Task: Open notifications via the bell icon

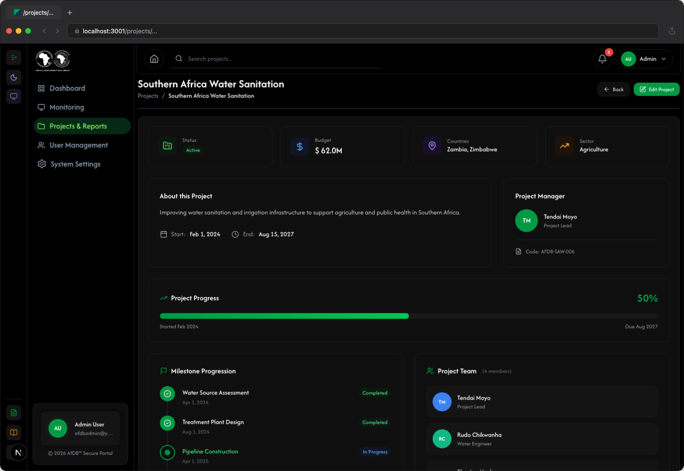Action: [x=602, y=59]
